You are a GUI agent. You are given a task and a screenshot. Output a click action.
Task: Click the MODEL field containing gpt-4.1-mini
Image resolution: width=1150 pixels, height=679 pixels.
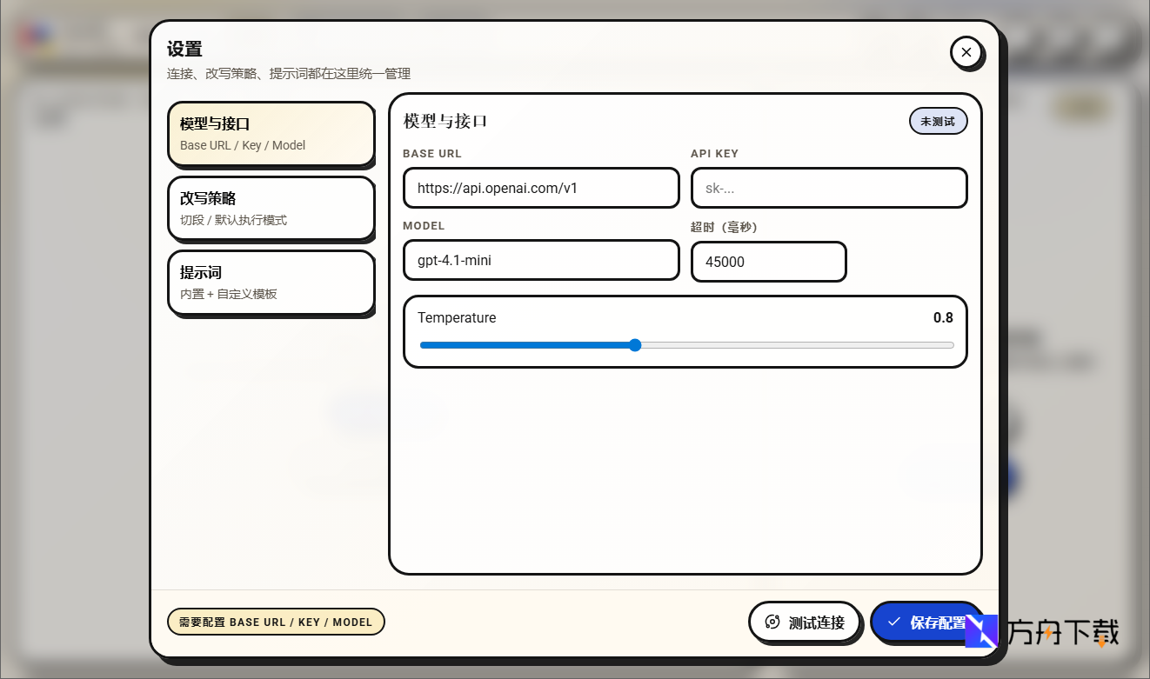(x=540, y=260)
